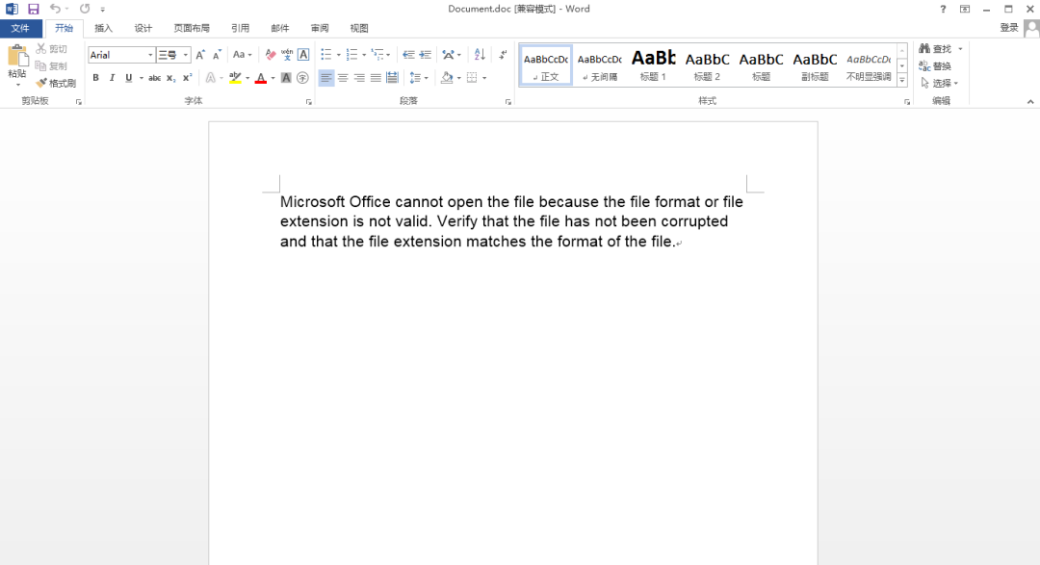Screen dimensions: 1040x565
Task: Open the phonetic guide (wén) tool
Action: pos(287,55)
